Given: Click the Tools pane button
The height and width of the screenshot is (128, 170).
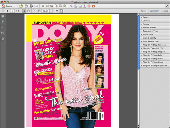Looking at the screenshot, I should (143, 11).
